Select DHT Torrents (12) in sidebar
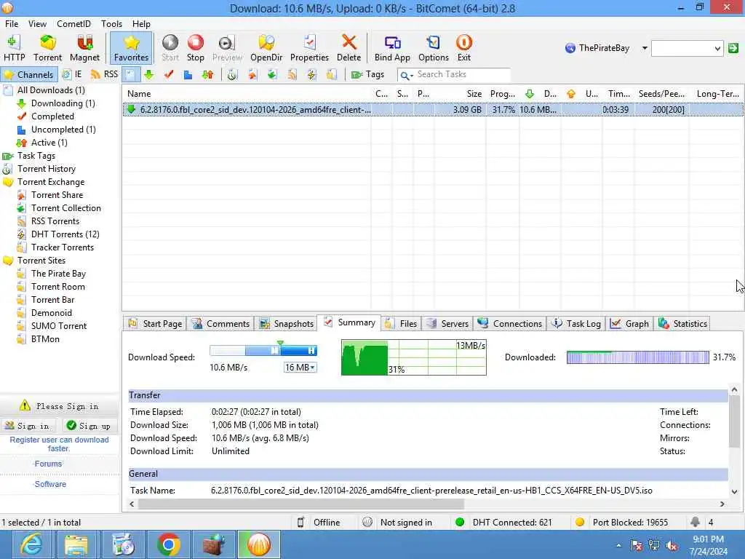This screenshot has height=559, width=745. [x=65, y=234]
